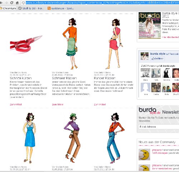Open the Runder Rücken fashion illustration

click(114, 44)
